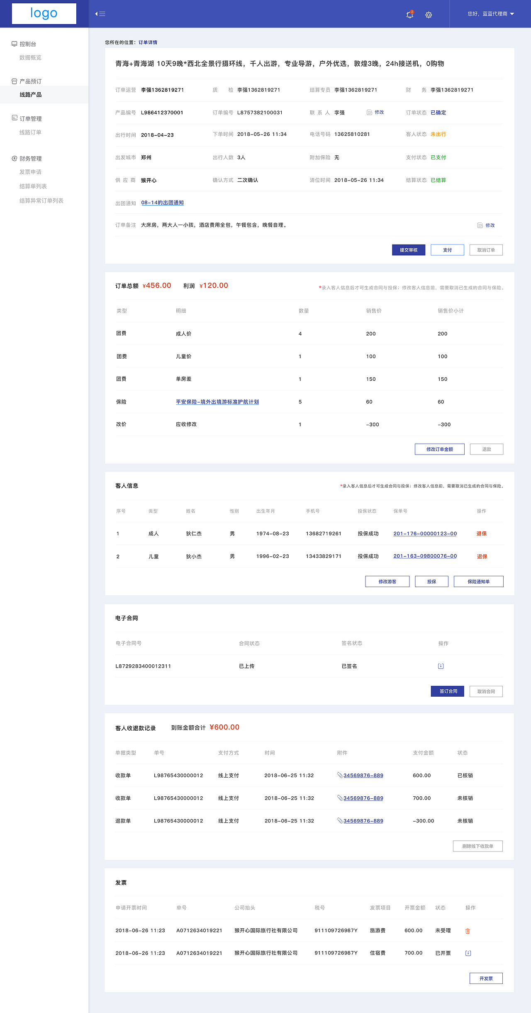Click the 签订合同 button
531x1013 pixels.
click(x=448, y=691)
